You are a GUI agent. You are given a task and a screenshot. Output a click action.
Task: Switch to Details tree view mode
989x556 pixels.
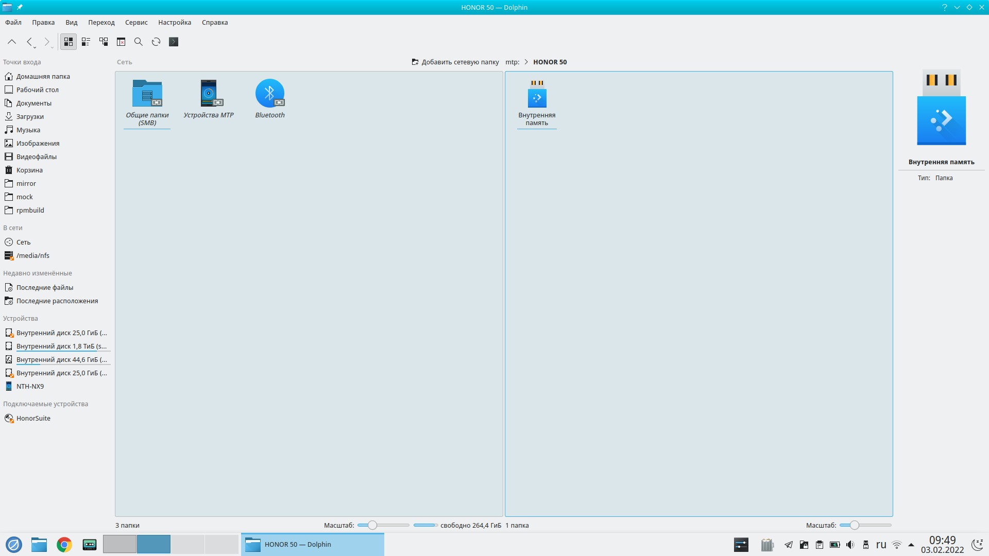(x=104, y=42)
